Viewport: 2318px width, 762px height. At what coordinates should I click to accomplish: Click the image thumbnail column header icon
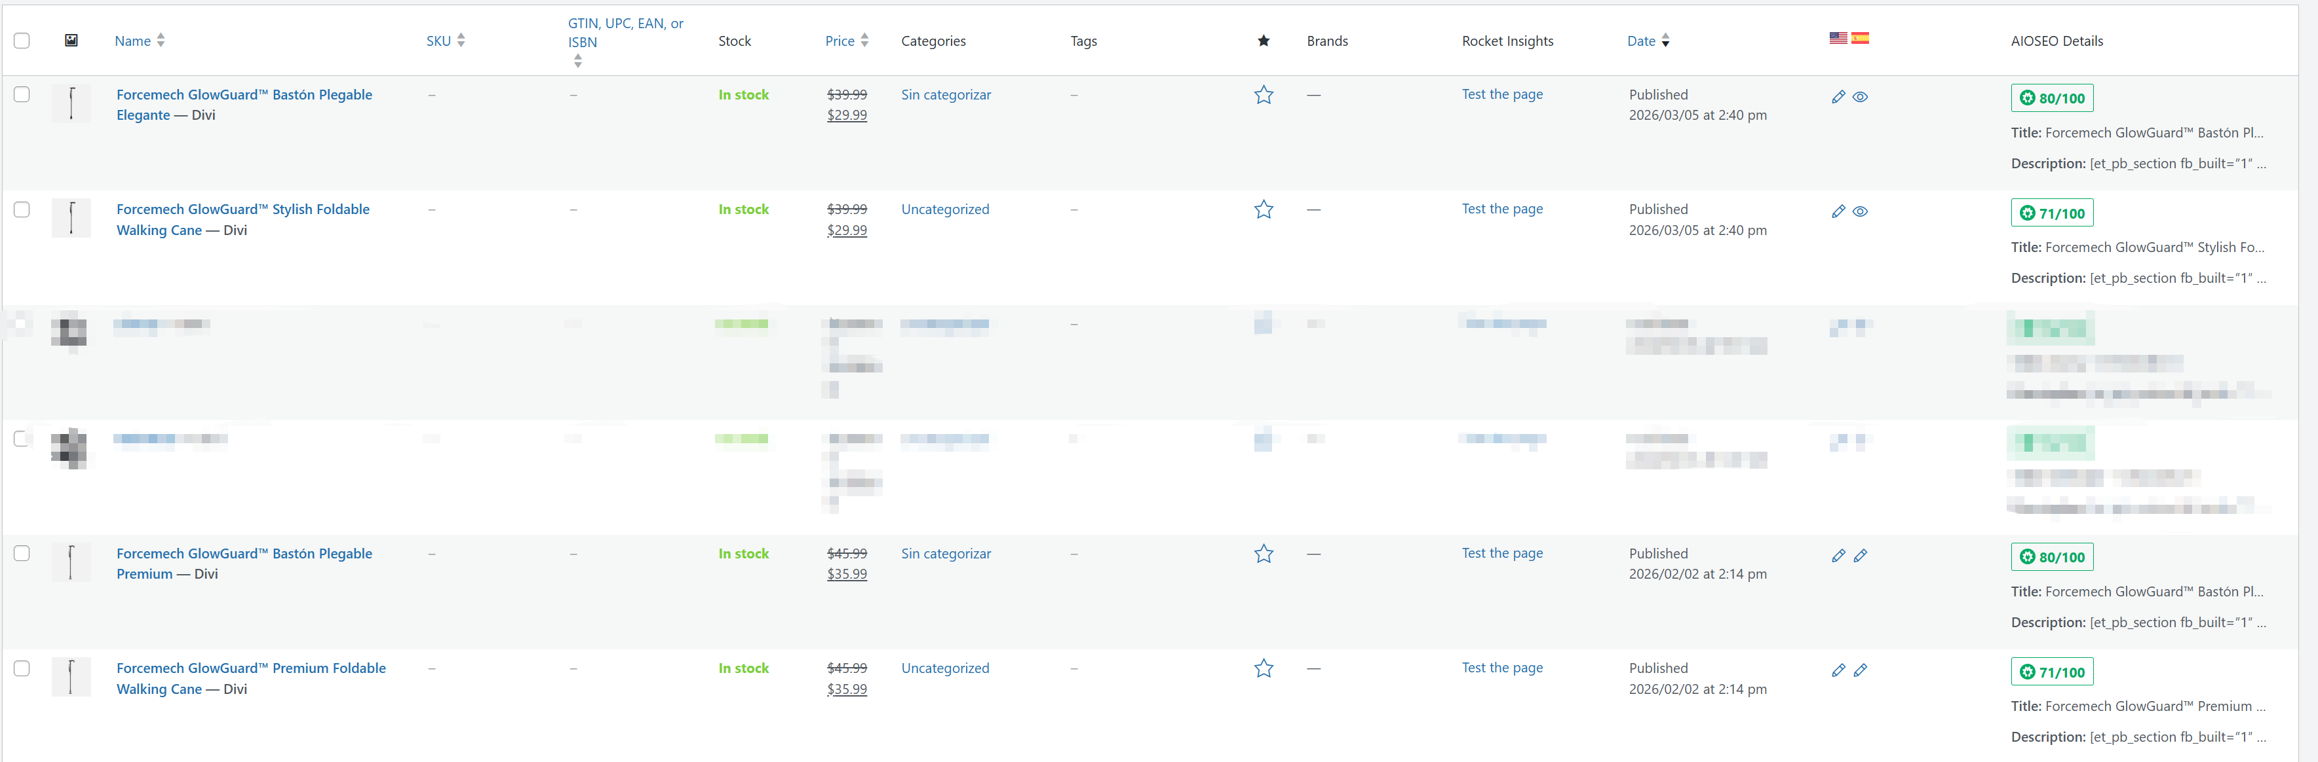pyautogui.click(x=71, y=41)
